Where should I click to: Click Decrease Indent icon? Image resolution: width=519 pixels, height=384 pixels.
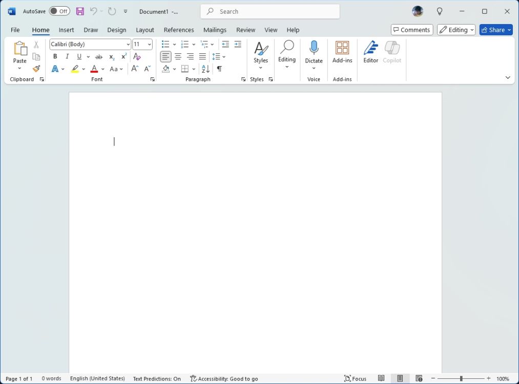pyautogui.click(x=225, y=45)
